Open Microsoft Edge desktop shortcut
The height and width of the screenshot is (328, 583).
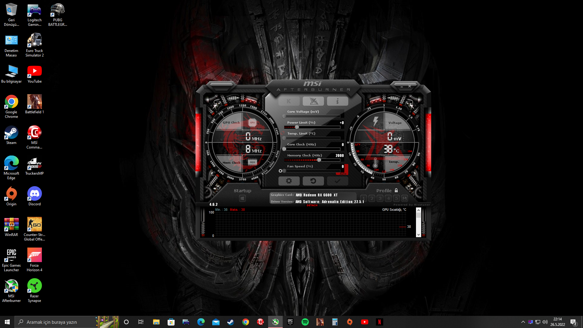coord(11,168)
